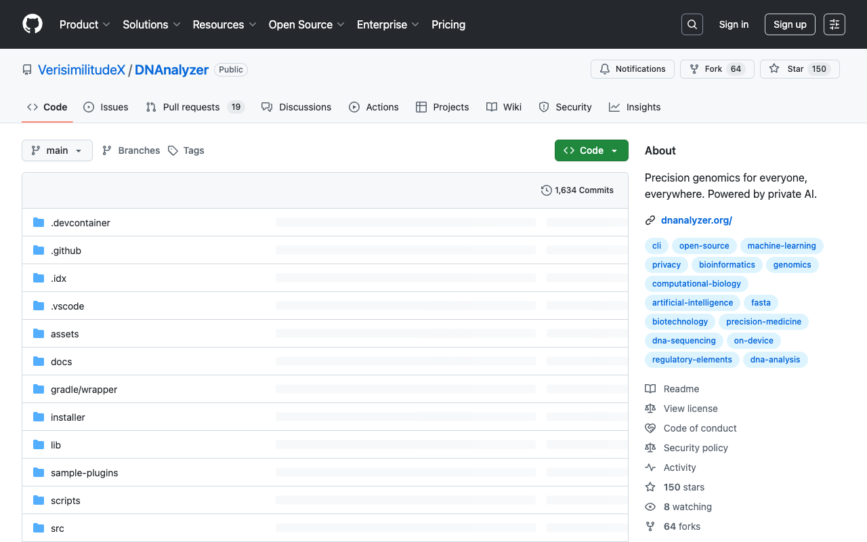View the Tags list
The height and width of the screenshot is (542, 867).
pyautogui.click(x=186, y=150)
